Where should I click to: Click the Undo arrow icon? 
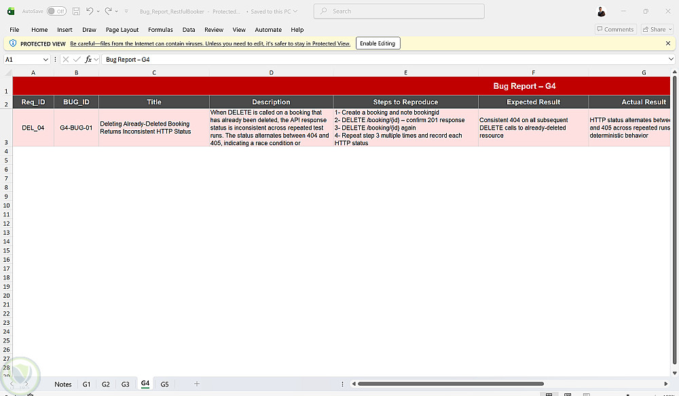[x=89, y=12]
